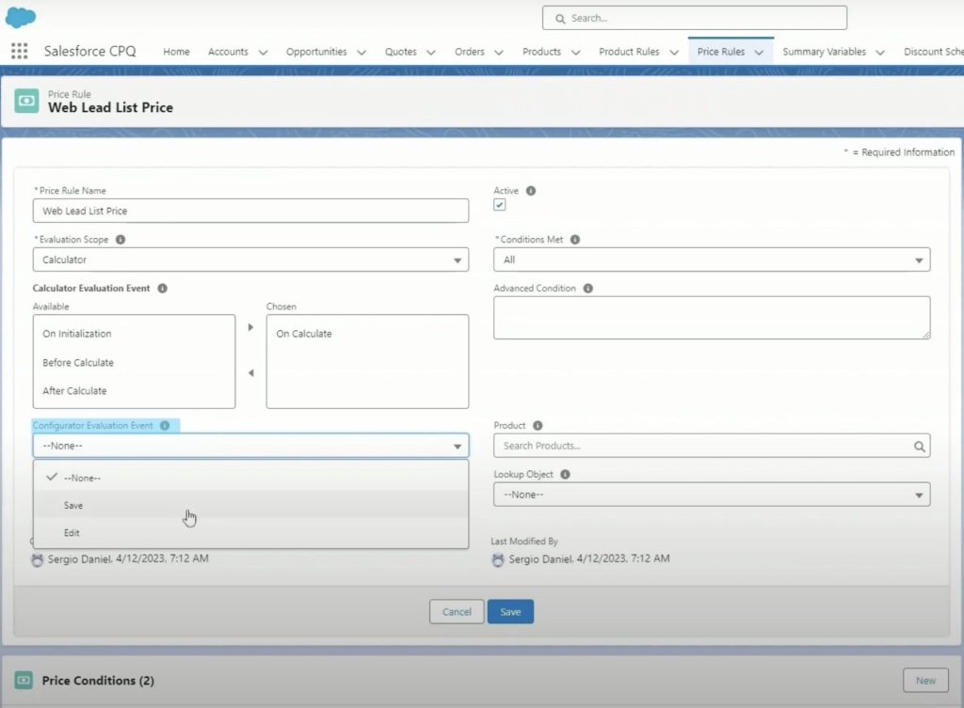The height and width of the screenshot is (708, 964).
Task: Click the info icon beside Evaluation Scope
Action: (x=120, y=240)
